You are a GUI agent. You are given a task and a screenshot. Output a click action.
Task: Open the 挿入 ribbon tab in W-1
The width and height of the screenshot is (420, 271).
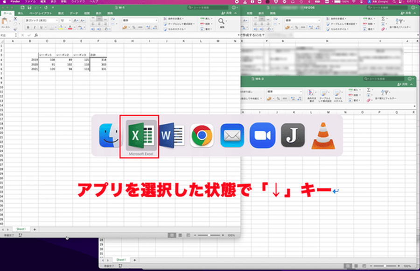[x=21, y=13]
